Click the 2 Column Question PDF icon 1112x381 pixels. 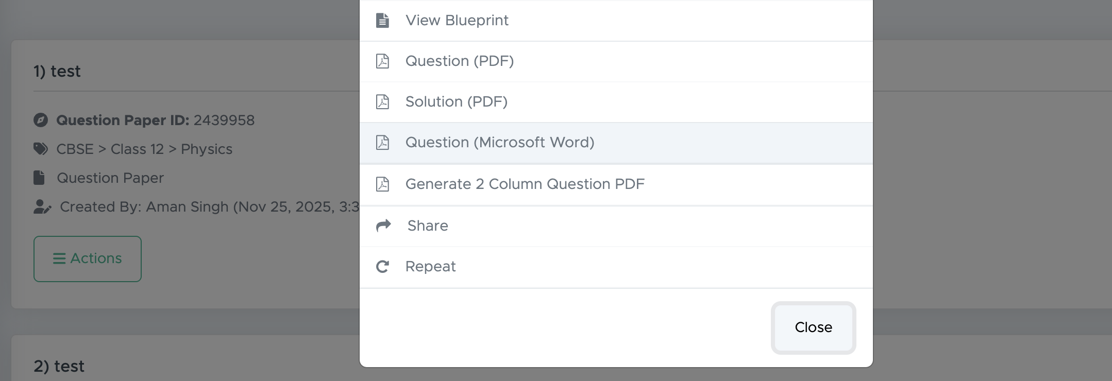click(382, 184)
